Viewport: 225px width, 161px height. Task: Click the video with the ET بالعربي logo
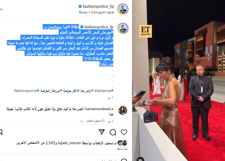178,80
